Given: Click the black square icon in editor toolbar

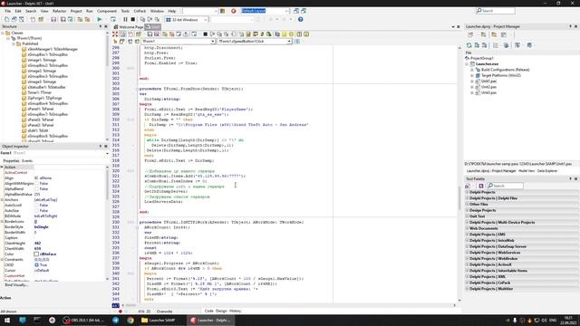Looking at the screenshot, I should coord(206,34).
